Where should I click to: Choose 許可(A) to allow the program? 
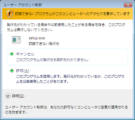coord(67,76)
